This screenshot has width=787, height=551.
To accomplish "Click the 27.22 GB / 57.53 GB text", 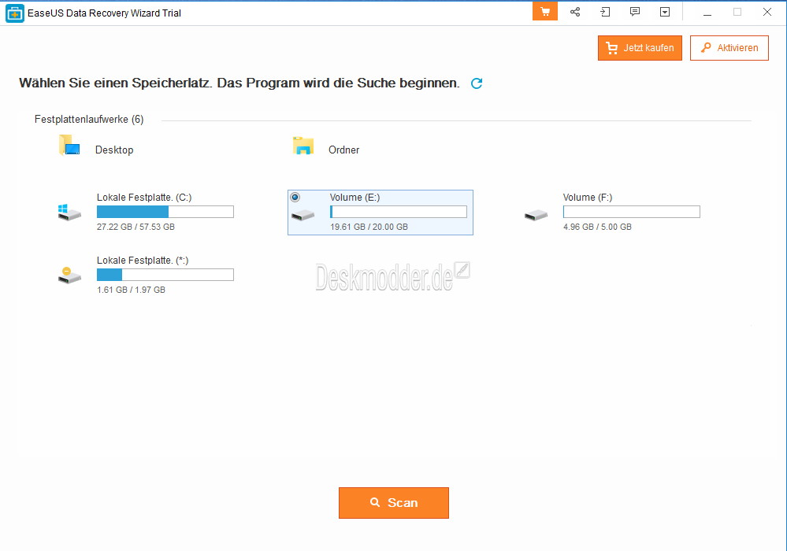I will (x=136, y=227).
